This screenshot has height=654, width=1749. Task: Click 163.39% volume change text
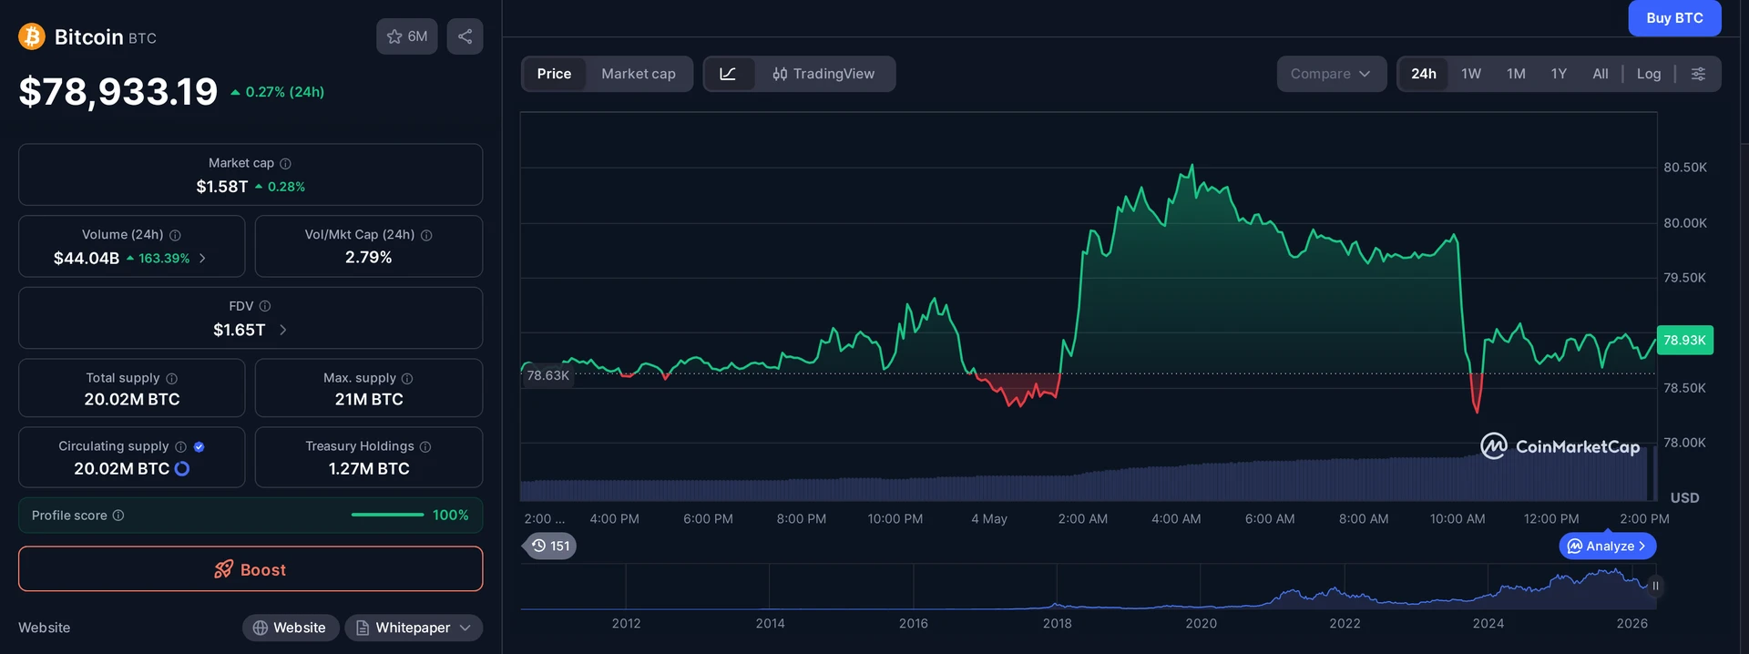(x=164, y=259)
